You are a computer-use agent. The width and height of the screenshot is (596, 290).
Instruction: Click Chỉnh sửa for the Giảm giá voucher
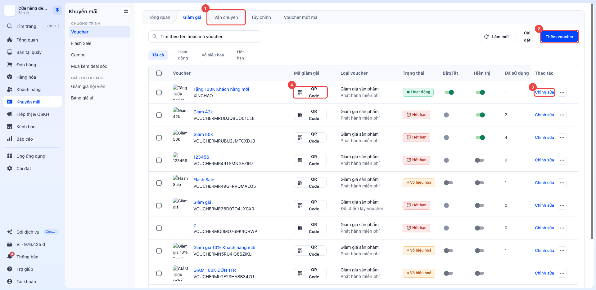coord(544,205)
